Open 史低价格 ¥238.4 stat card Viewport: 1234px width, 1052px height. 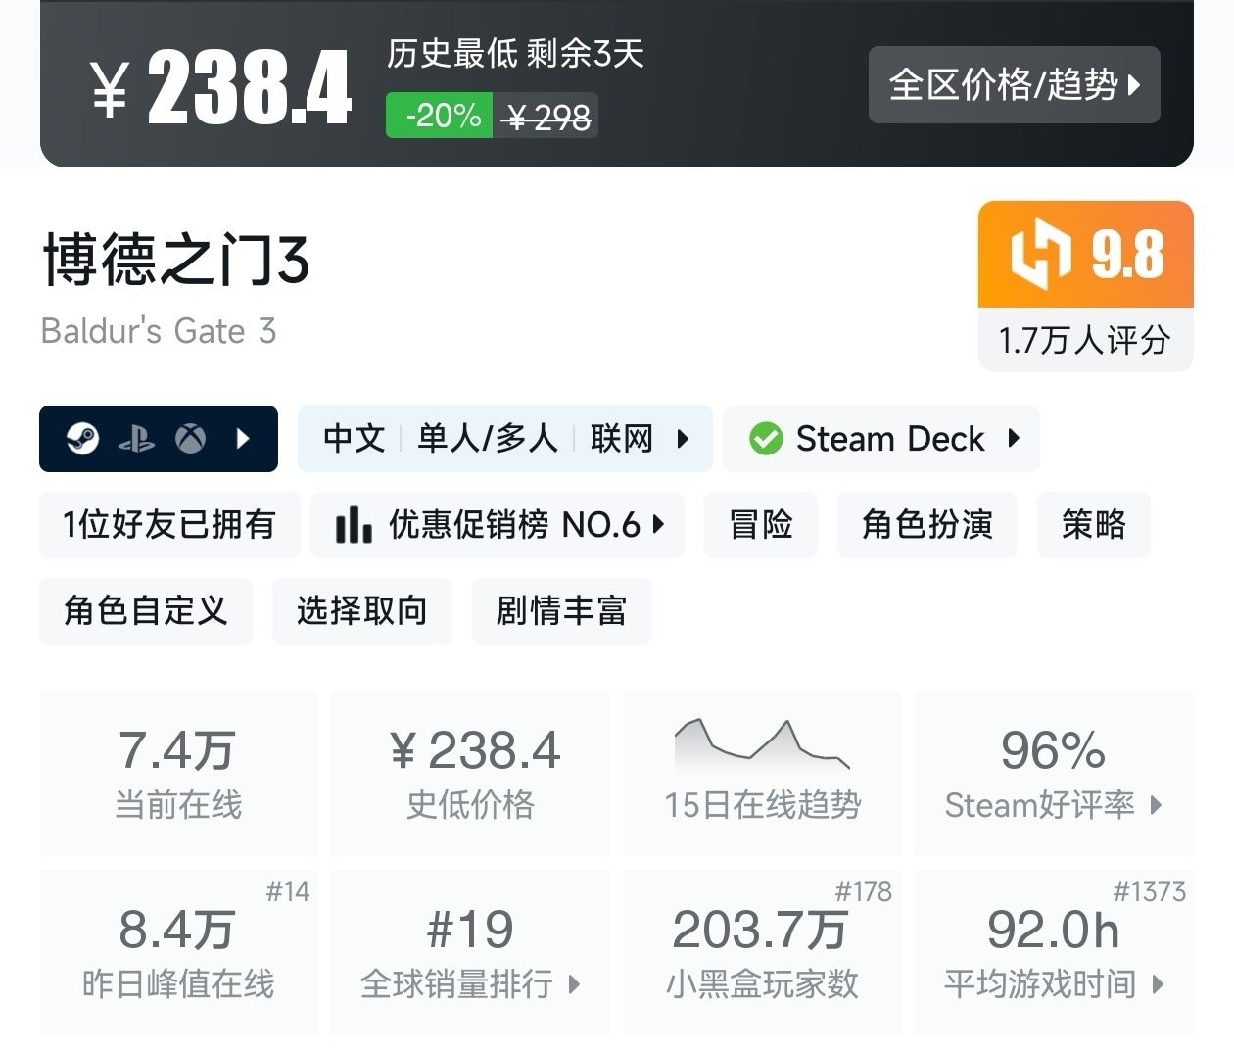(x=470, y=773)
